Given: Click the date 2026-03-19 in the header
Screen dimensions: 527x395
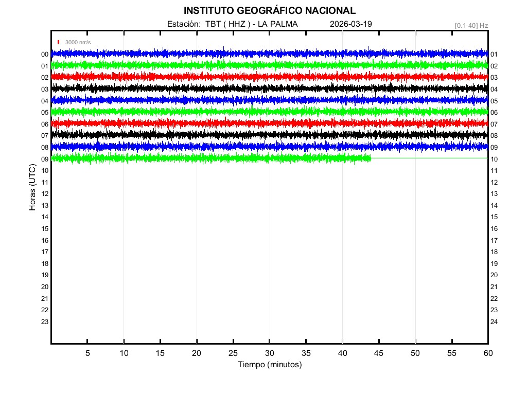Looking at the screenshot, I should click(x=350, y=24).
